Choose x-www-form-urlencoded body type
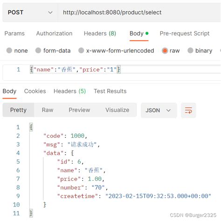Image resolution: width=221 pixels, height=221 pixels. pyautogui.click(x=81, y=50)
